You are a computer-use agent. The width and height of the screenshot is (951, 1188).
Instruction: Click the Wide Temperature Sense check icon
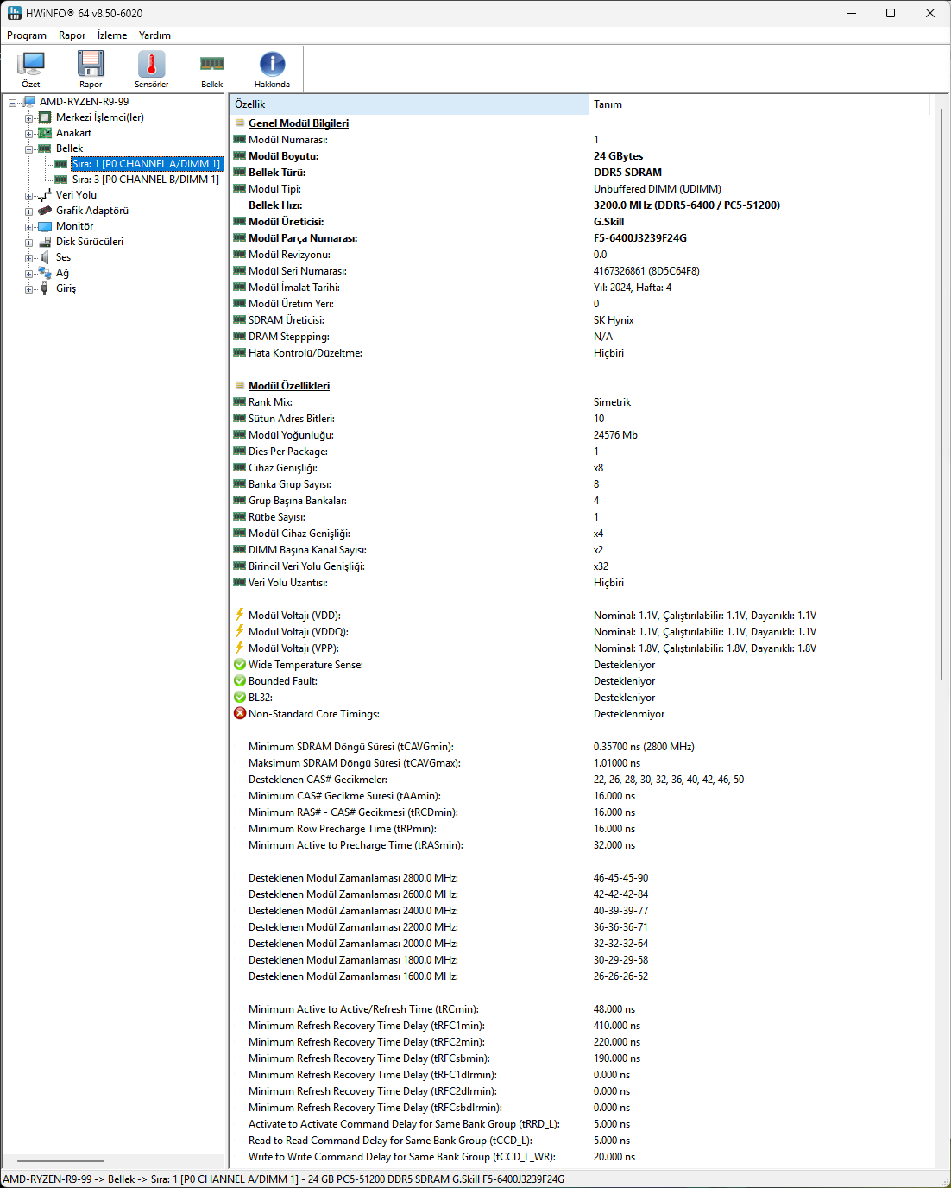pos(240,664)
